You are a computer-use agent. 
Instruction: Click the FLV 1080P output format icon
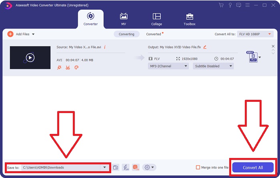click(x=252, y=57)
